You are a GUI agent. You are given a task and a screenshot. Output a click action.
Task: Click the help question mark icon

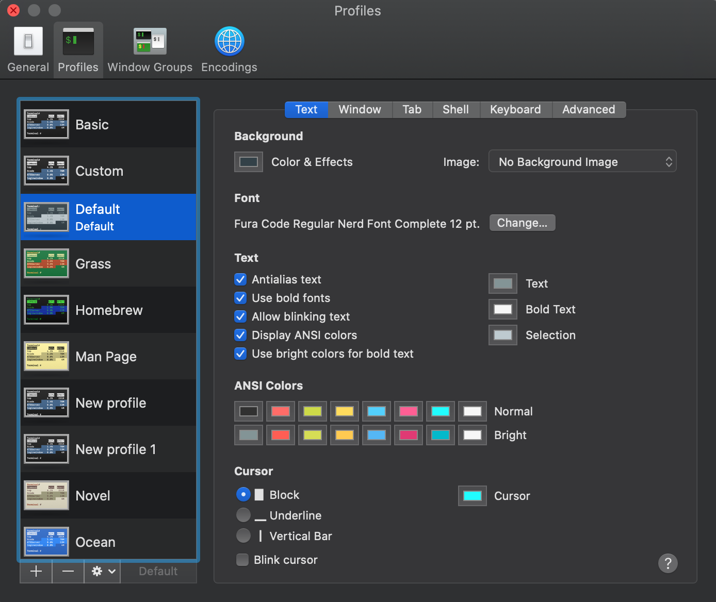click(x=668, y=563)
